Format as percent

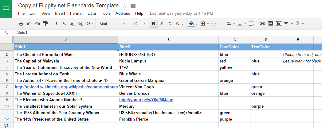(65, 24)
